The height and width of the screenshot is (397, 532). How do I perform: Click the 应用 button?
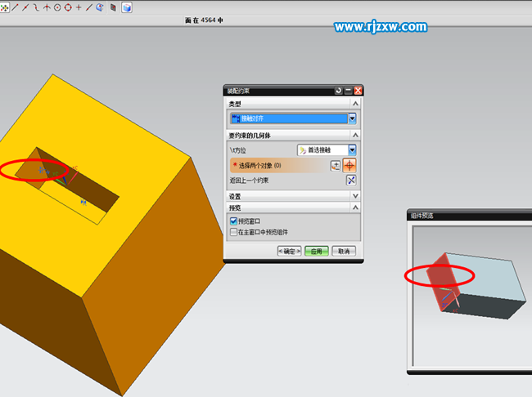click(x=317, y=251)
